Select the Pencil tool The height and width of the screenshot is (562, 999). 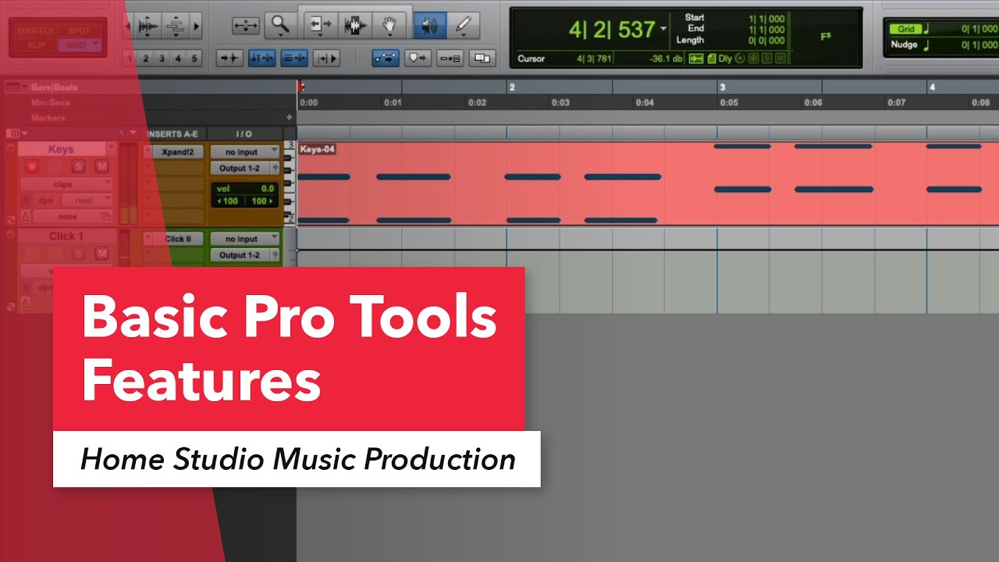[x=464, y=26]
